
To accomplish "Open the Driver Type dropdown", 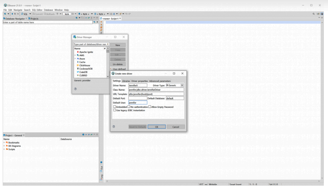I will tap(182, 85).
